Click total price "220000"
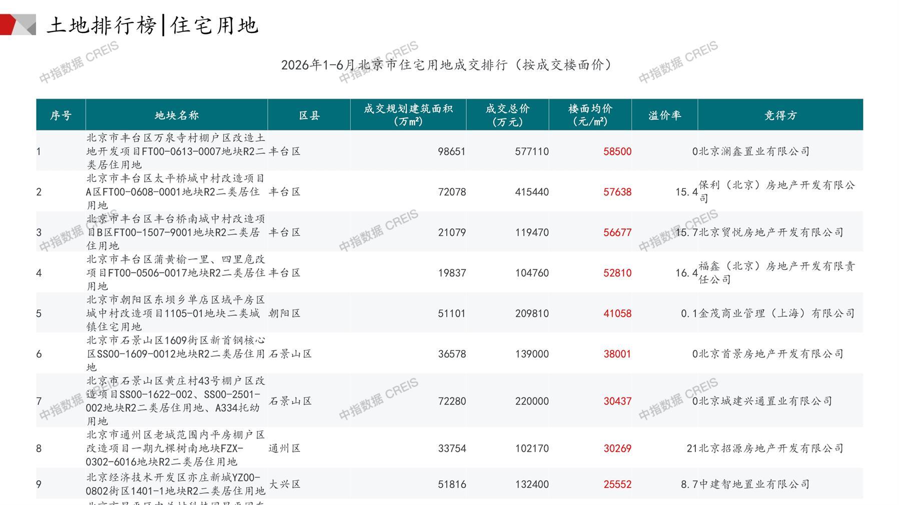 coord(532,401)
